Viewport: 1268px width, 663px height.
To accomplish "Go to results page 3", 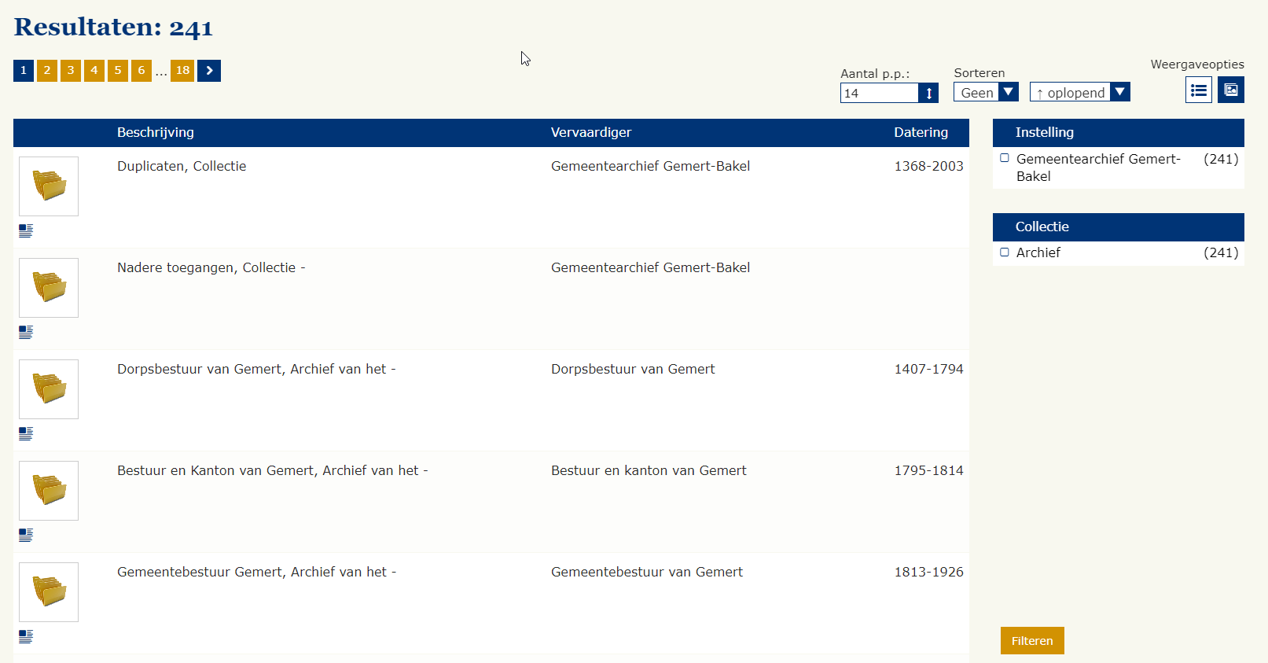I will click(71, 71).
